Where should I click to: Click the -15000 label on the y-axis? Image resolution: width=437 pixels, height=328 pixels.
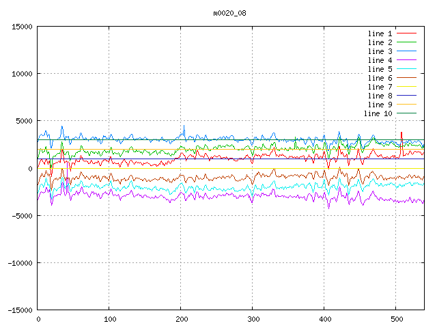[x=18, y=310]
